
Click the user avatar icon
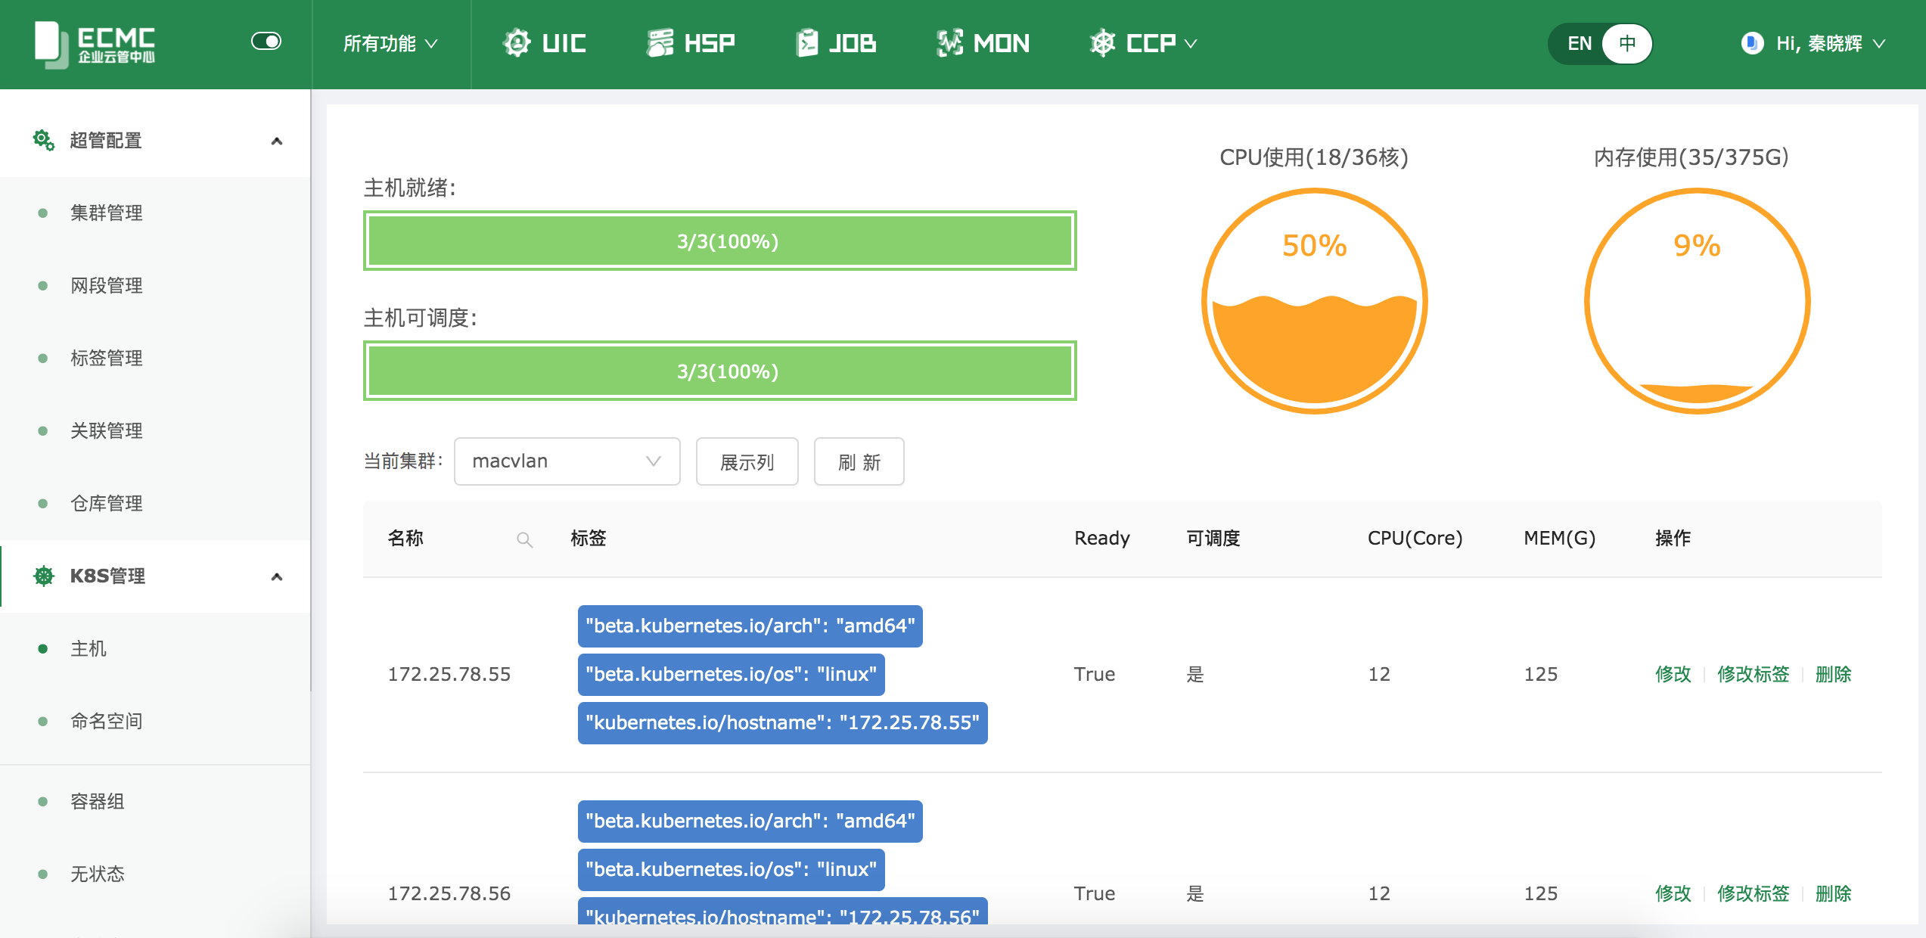[1752, 43]
